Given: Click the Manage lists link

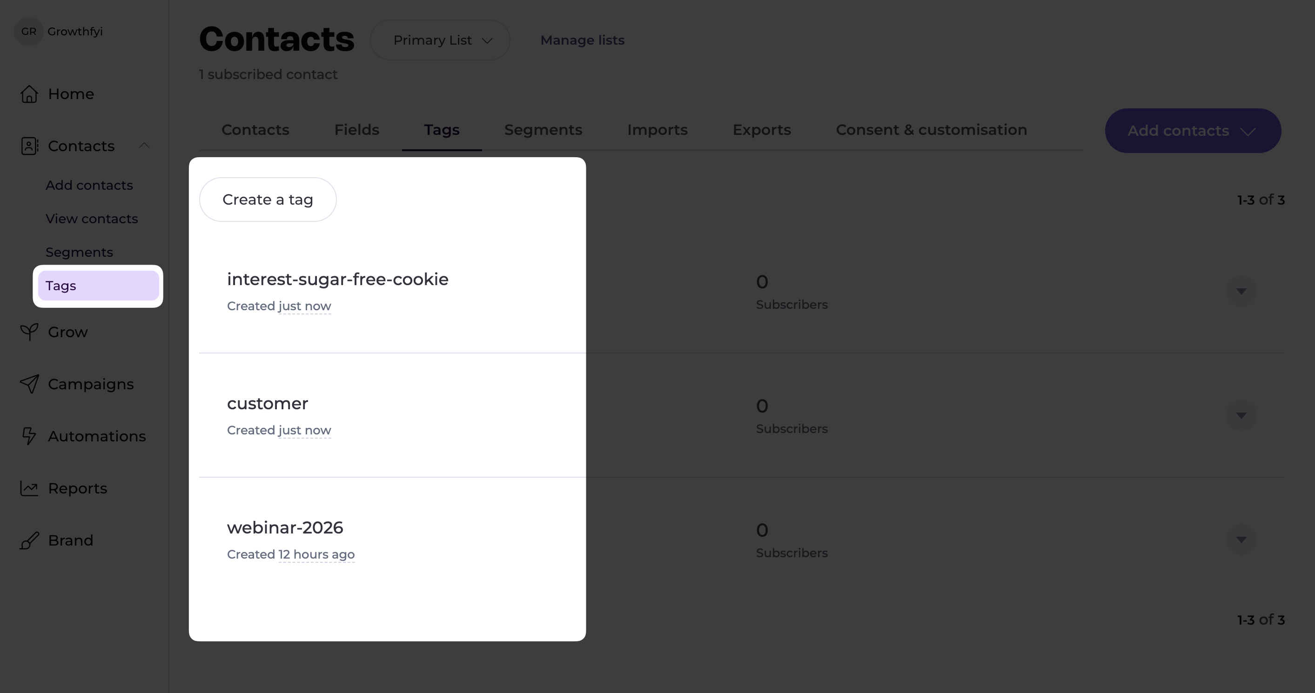Looking at the screenshot, I should (x=583, y=40).
